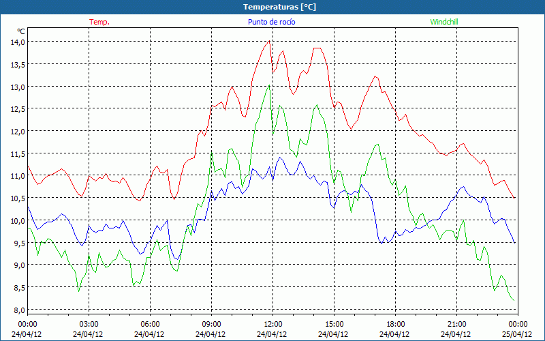Click the 21:00 time axis label
The image size is (545, 341).
pyautogui.click(x=456, y=325)
